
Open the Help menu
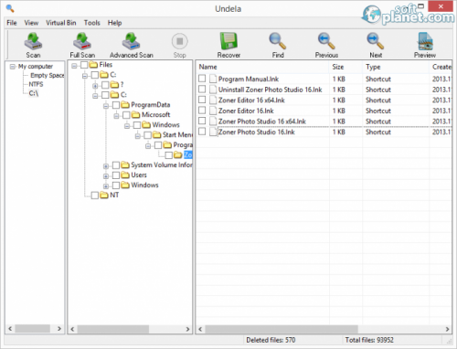coord(114,23)
